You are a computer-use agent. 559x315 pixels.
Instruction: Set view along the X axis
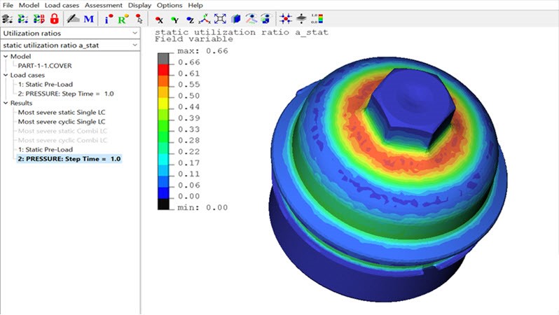point(159,19)
